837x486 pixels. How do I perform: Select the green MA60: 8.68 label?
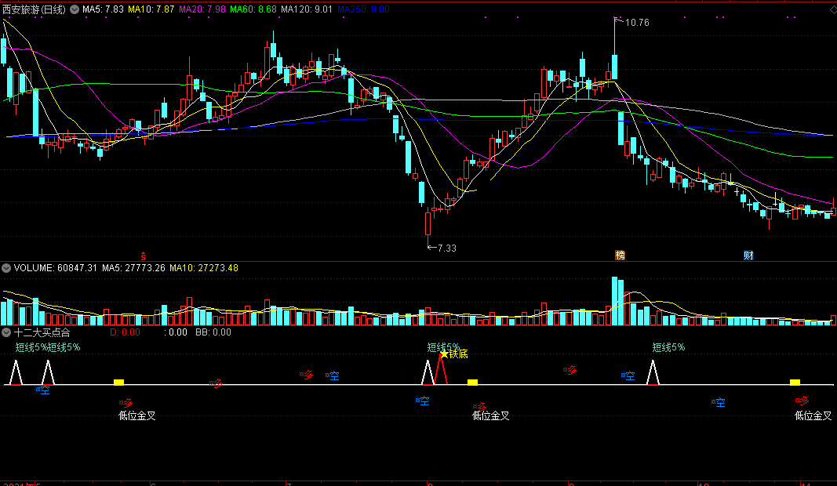tap(253, 9)
